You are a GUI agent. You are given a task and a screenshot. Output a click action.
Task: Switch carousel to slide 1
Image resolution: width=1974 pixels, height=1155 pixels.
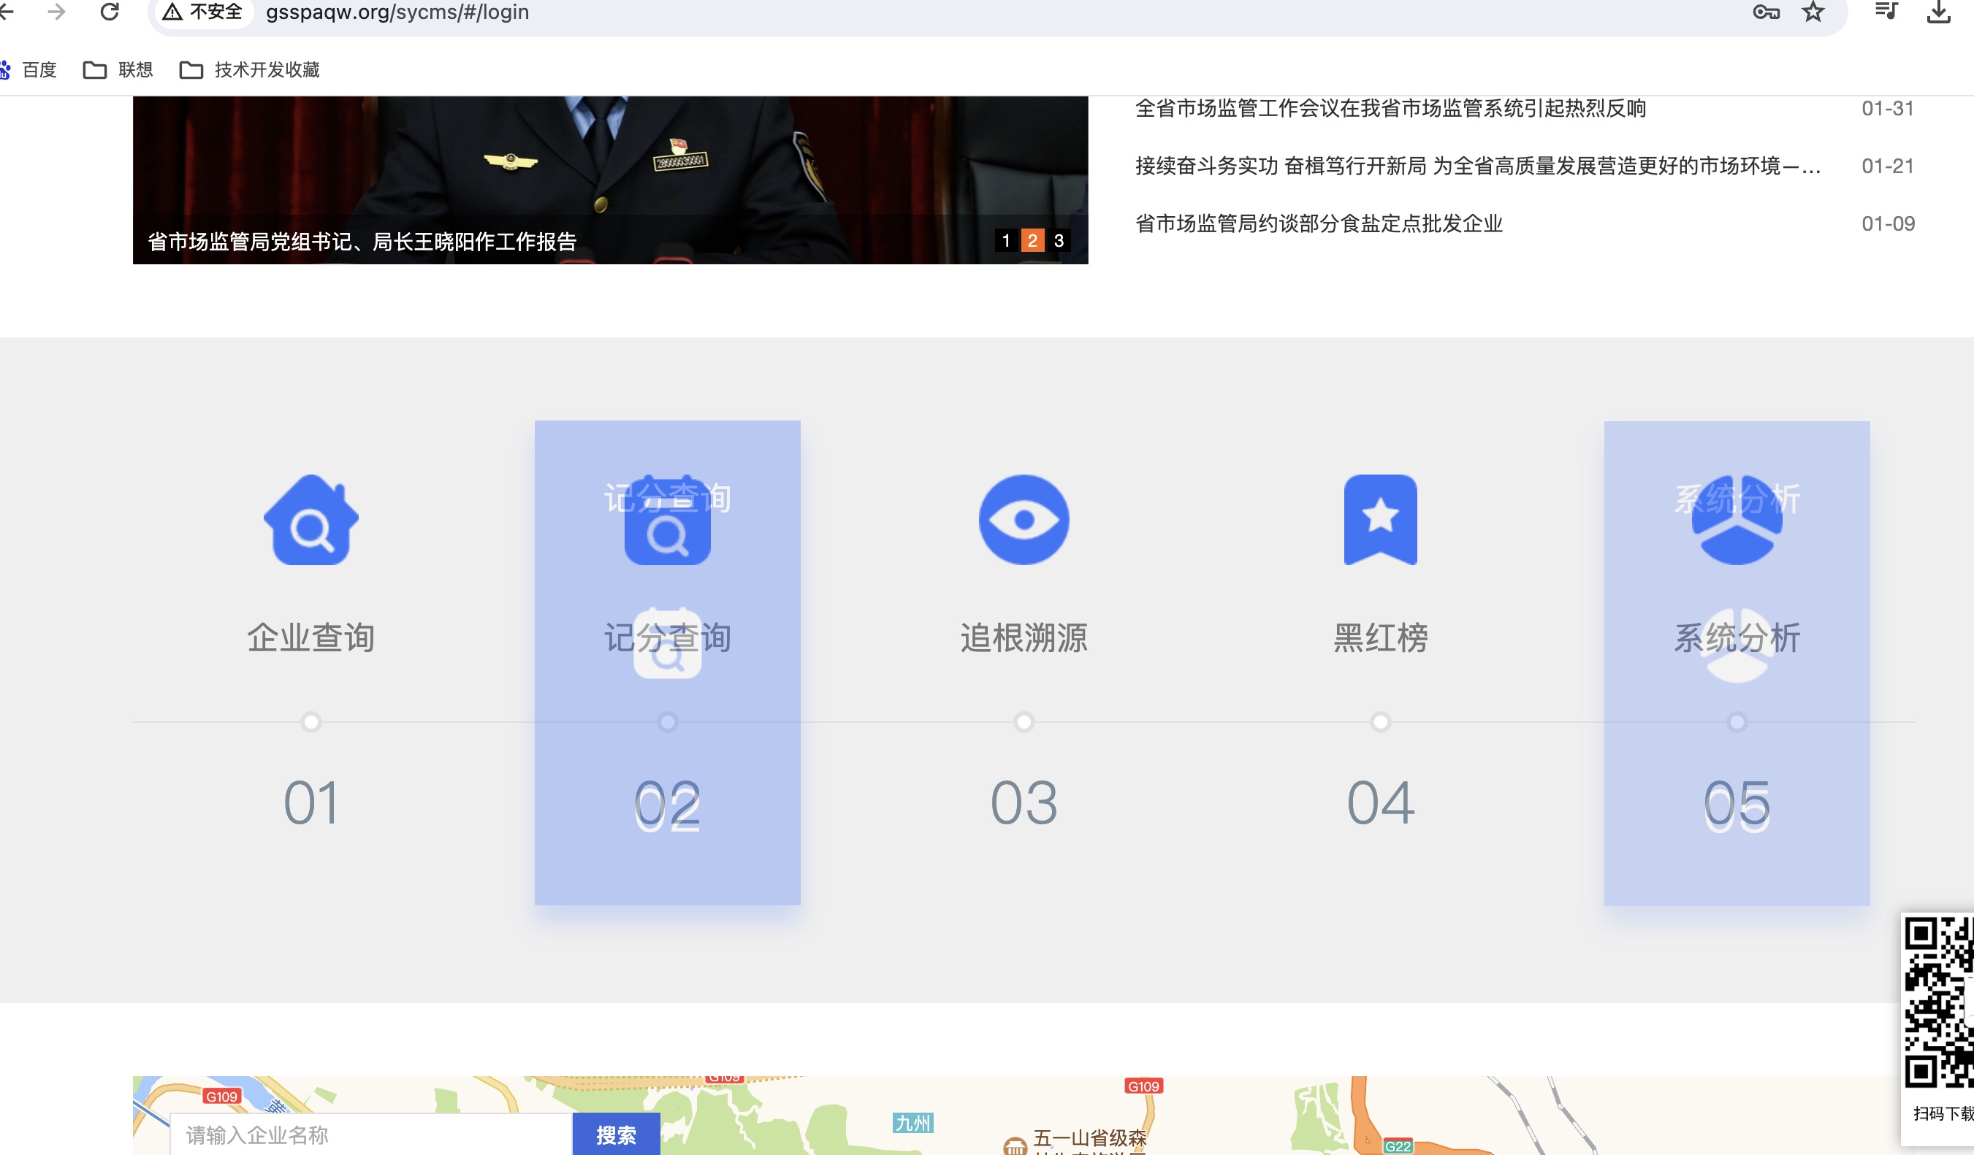pos(1006,240)
